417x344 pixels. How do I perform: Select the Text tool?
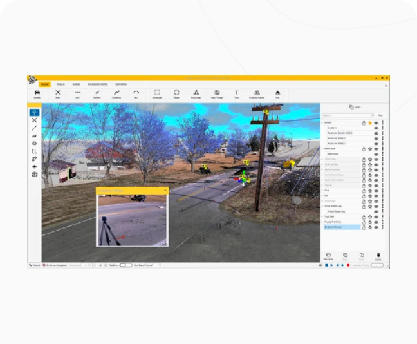(x=236, y=93)
